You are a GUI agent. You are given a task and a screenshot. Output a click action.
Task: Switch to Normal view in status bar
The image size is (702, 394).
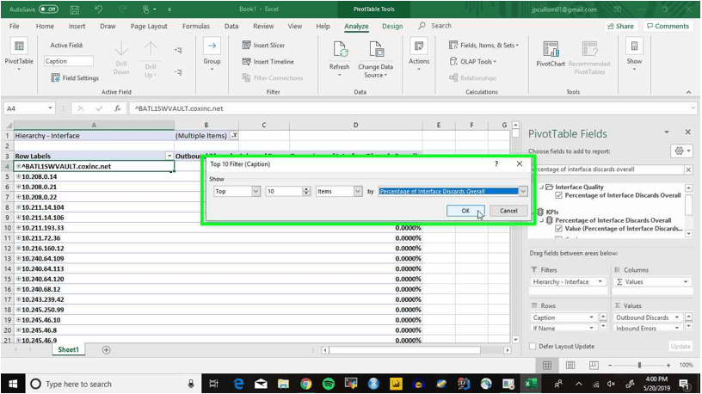coord(547,366)
